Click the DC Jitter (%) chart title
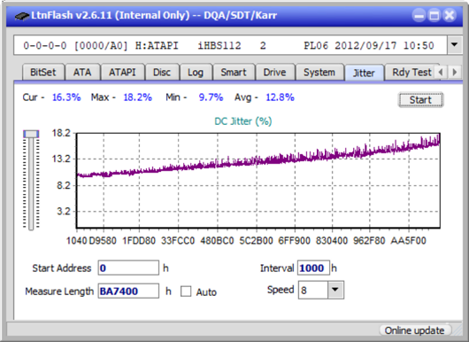469x342 pixels. pyautogui.click(x=242, y=121)
